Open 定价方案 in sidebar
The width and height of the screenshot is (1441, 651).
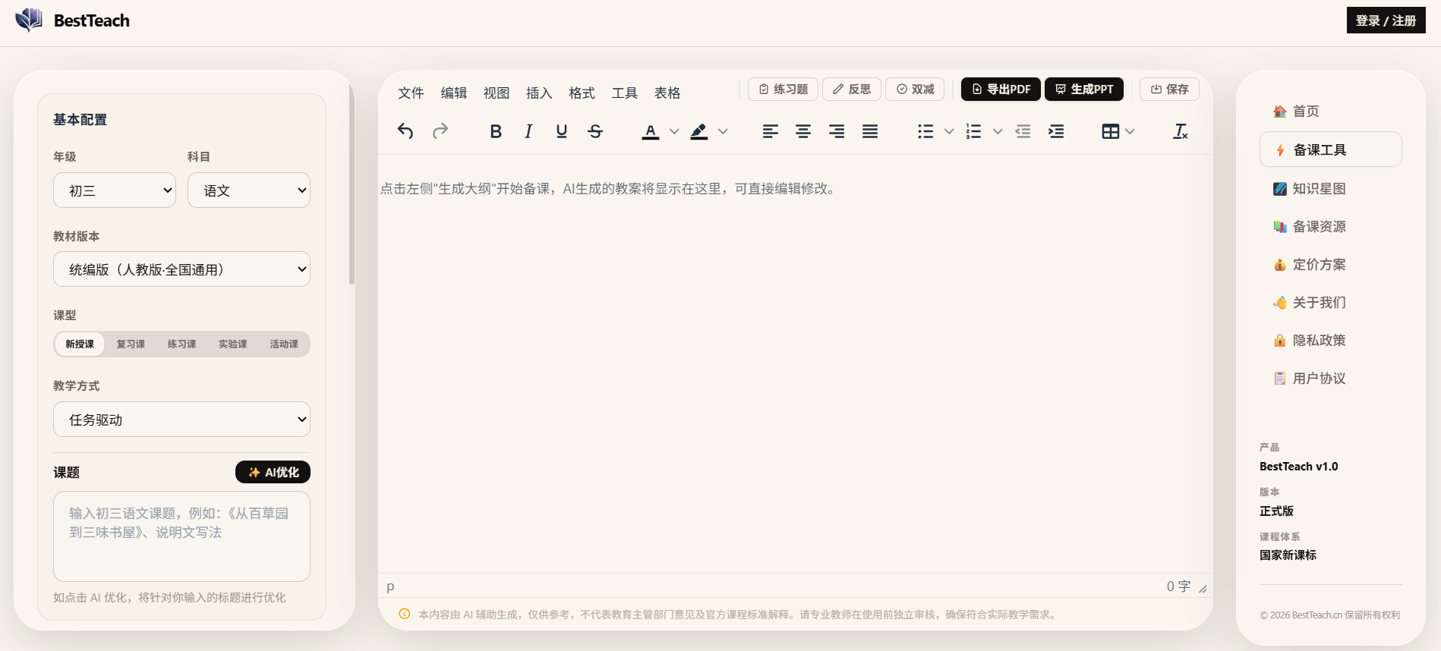click(1330, 264)
